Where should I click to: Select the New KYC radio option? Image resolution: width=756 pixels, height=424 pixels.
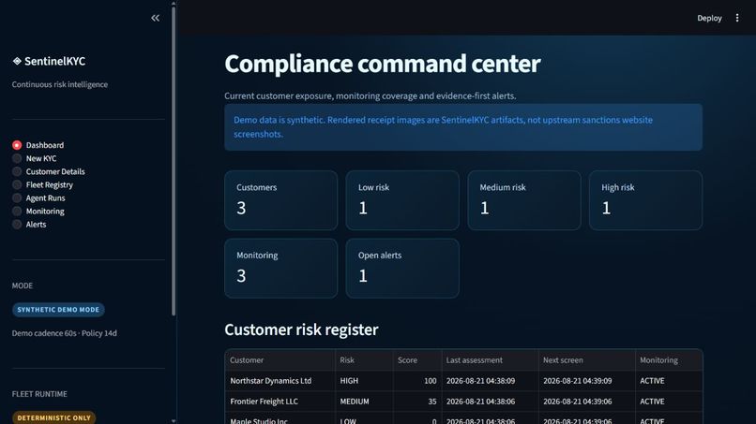34,158
